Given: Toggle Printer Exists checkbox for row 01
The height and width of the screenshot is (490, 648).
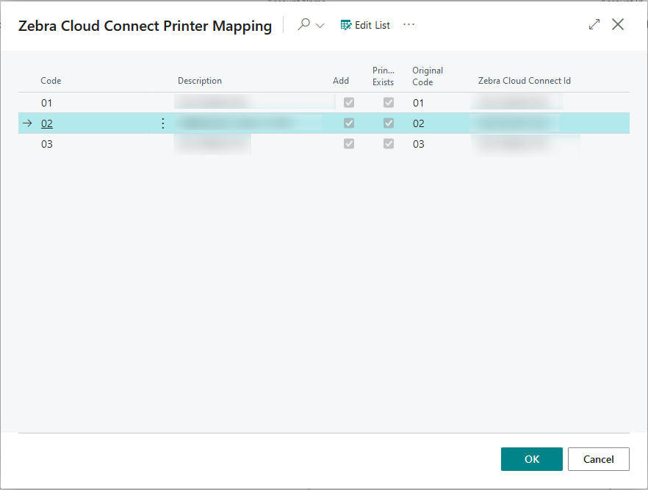Looking at the screenshot, I should pos(389,102).
